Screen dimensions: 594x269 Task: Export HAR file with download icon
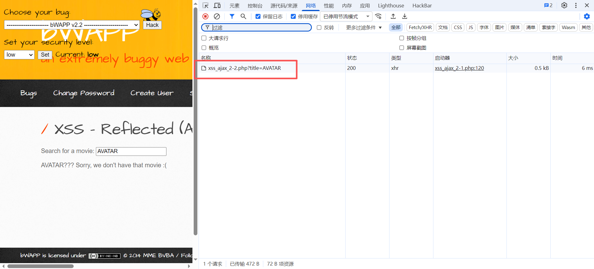click(405, 16)
